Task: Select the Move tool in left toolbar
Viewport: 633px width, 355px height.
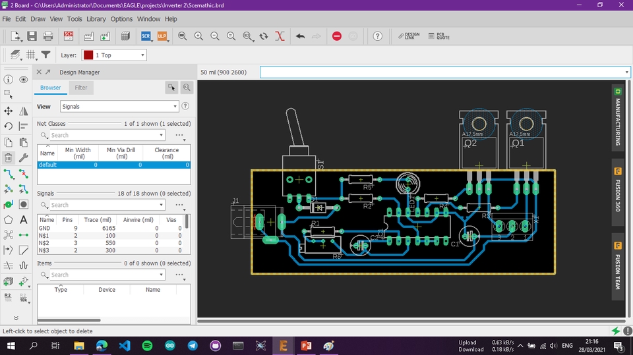Action: pyautogui.click(x=9, y=111)
